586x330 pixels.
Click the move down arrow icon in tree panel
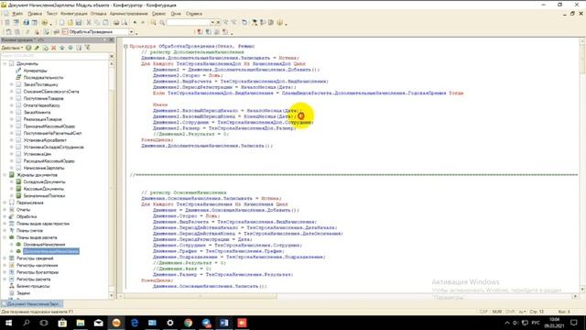pos(71,48)
